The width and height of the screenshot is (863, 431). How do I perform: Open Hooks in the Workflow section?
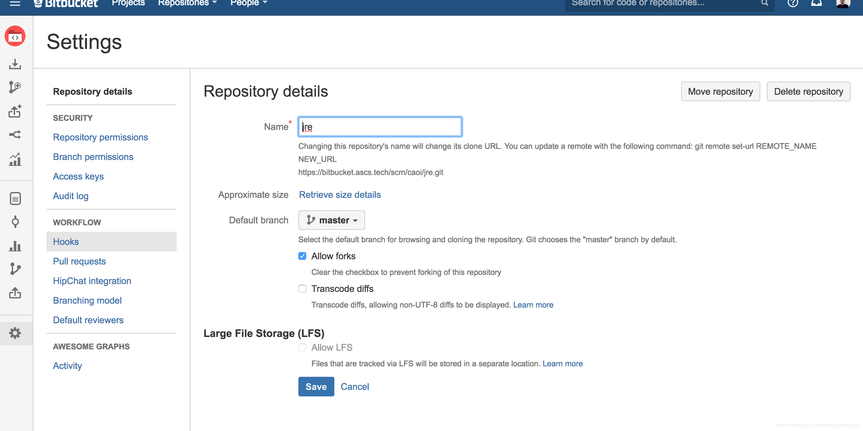[x=66, y=241]
